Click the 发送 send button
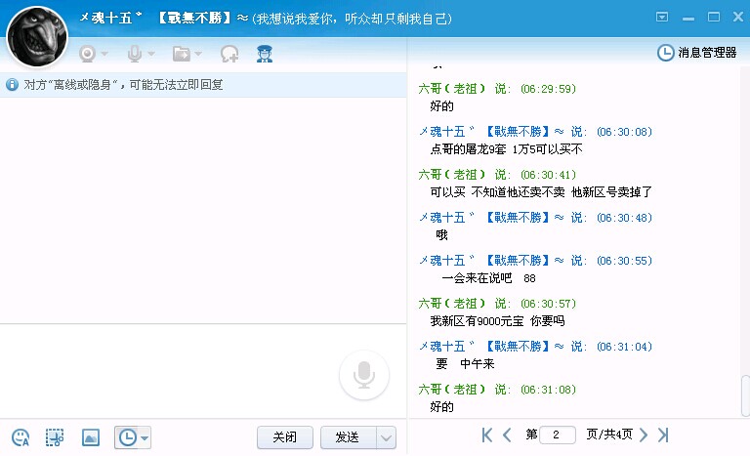Viewport: 750px width, 456px height. 348,437
